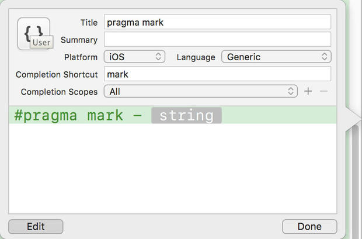Click the #pragma mark code text
Screen dimensions: 362x239
coord(69,115)
